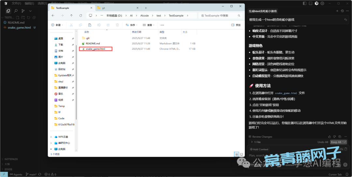352x177 pixels.
Task: Open the 文件(F) menu in Cursor
Action: pyautogui.click(x=16, y=3)
